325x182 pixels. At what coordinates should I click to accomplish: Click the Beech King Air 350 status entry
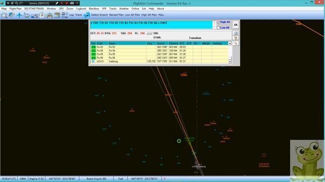click(96, 178)
